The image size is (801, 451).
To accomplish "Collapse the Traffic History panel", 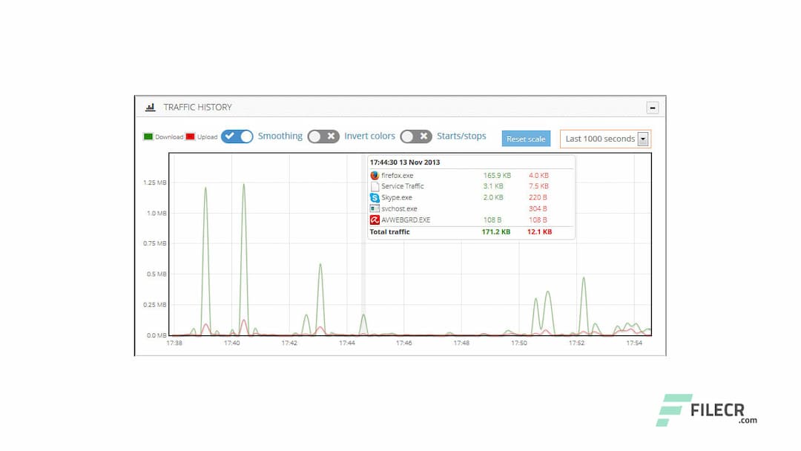I will tap(652, 107).
